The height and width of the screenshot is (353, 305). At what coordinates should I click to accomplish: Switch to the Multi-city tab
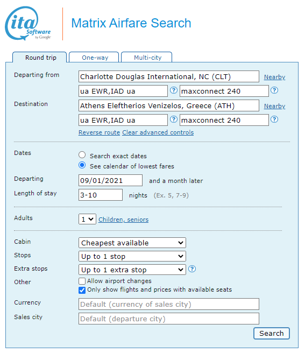[147, 58]
